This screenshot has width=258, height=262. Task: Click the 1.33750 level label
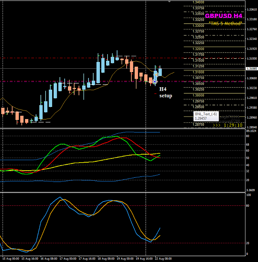(198, 8)
